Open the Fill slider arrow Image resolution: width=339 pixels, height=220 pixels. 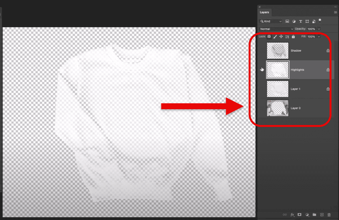[x=319, y=37]
